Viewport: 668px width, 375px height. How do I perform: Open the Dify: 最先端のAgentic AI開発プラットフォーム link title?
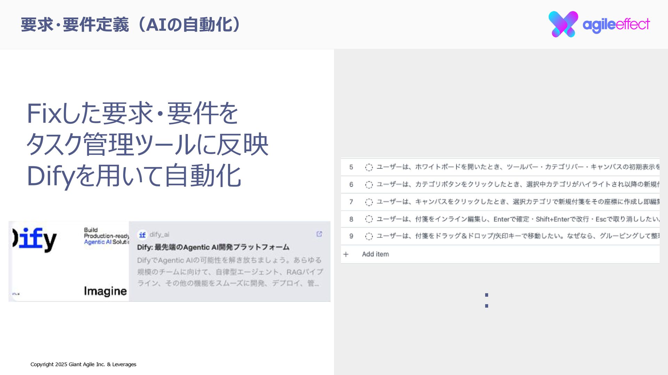click(213, 247)
